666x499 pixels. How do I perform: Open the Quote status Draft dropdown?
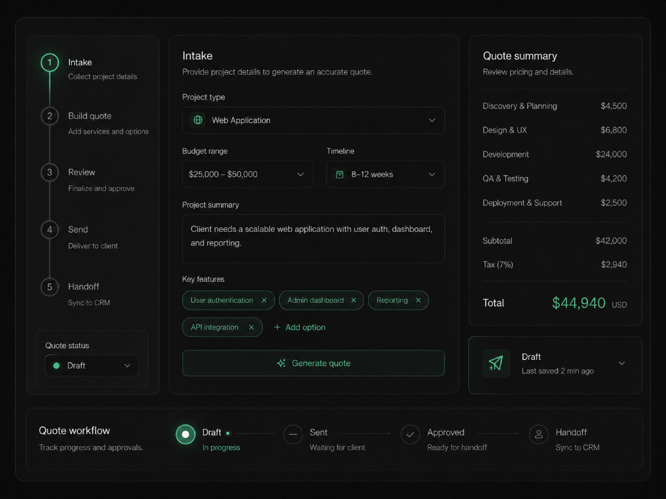click(92, 365)
